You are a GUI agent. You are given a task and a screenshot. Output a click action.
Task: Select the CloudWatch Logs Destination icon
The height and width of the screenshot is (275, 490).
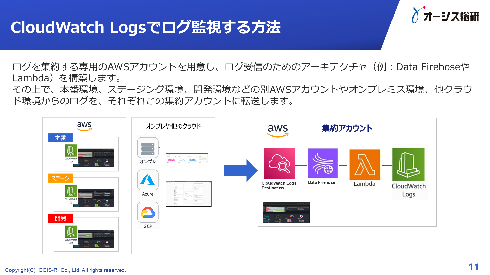point(279,164)
